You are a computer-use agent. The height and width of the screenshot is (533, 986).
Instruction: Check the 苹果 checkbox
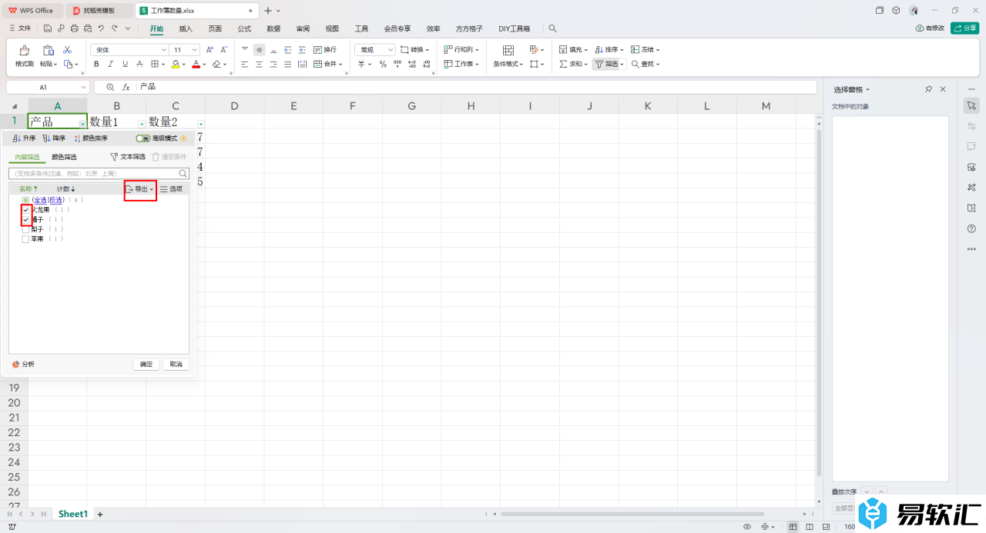point(25,239)
